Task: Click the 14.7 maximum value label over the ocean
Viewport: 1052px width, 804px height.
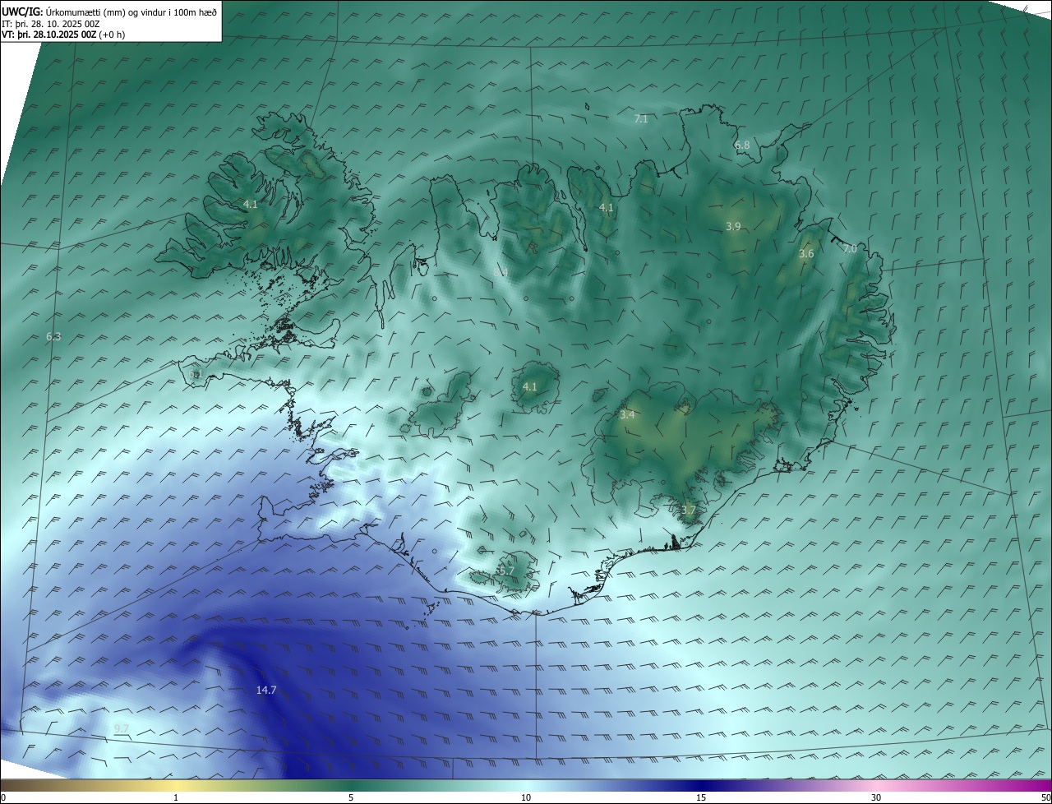Action: (x=266, y=691)
